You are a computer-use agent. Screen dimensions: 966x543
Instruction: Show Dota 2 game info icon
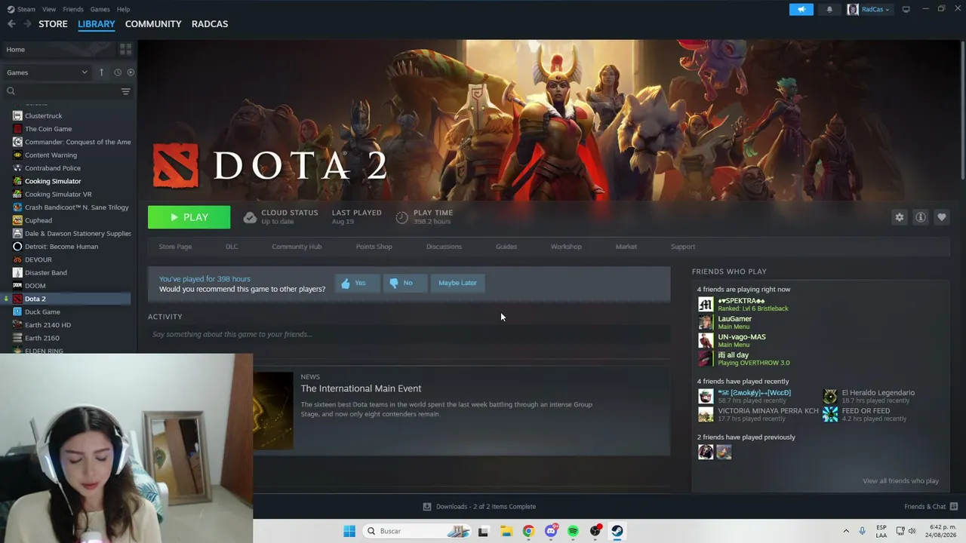pos(920,217)
